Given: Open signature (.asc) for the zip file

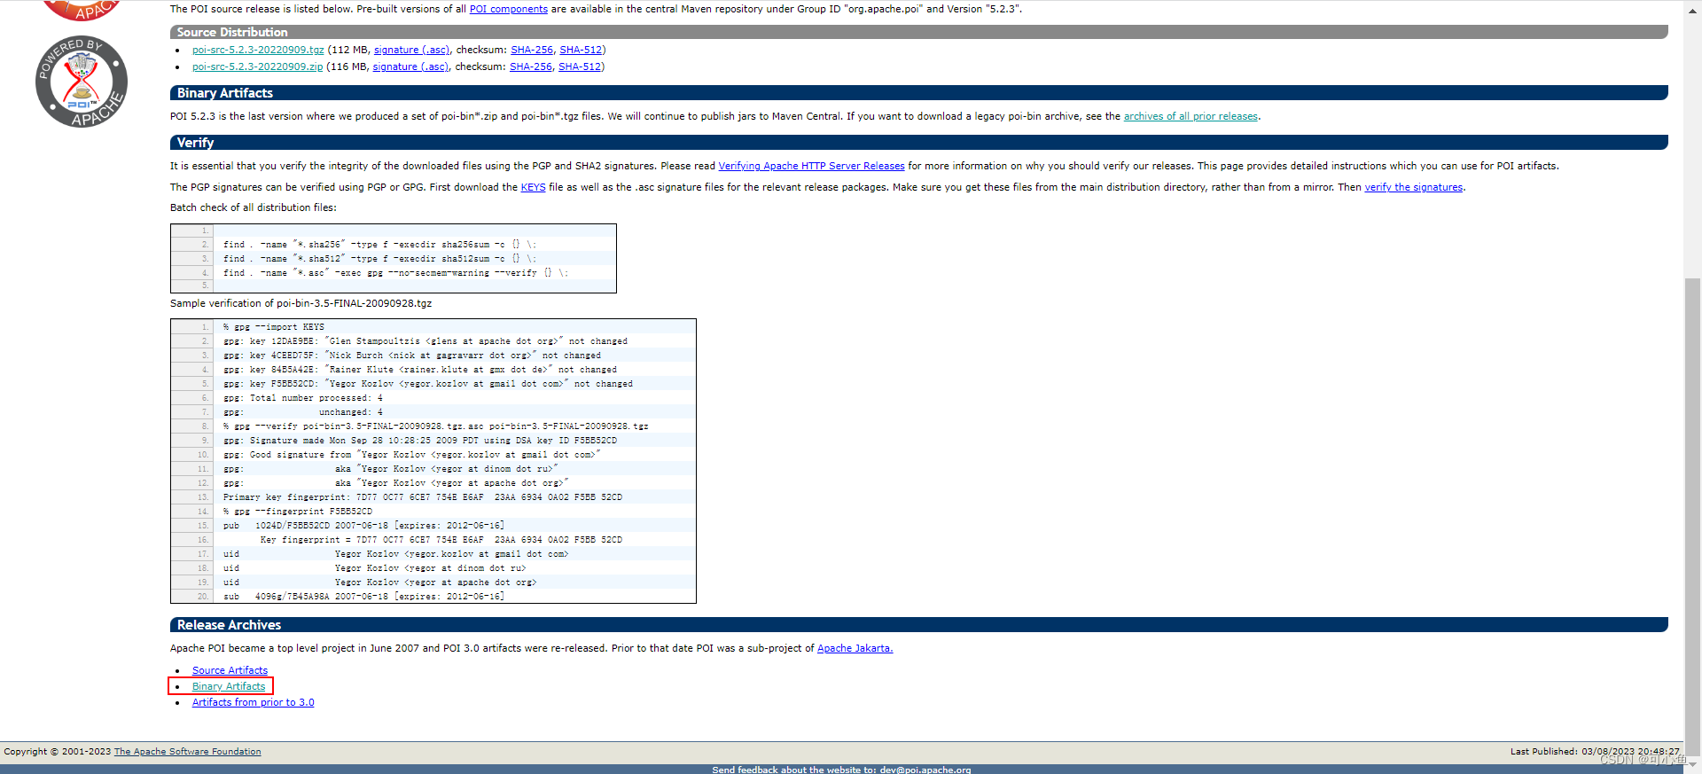Looking at the screenshot, I should [x=410, y=66].
